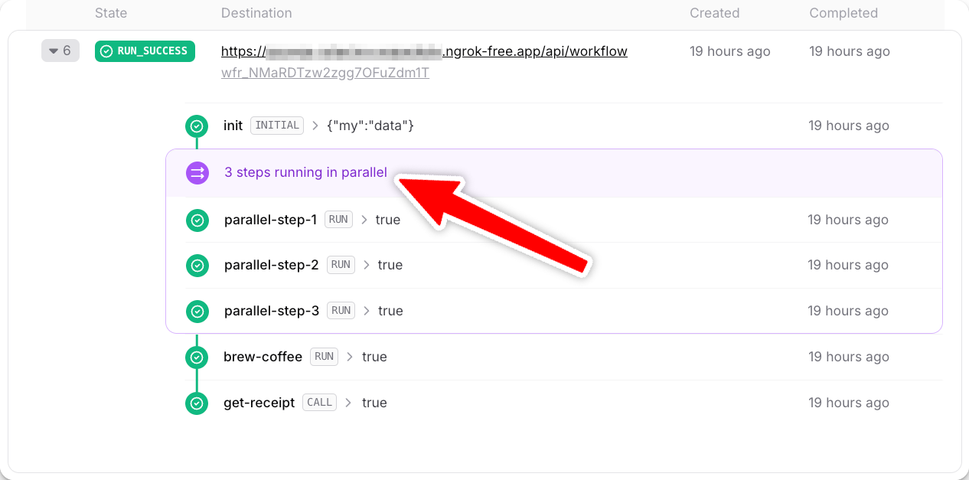Click the check icon beside brew-coffee
The height and width of the screenshot is (480, 969).
(x=197, y=358)
